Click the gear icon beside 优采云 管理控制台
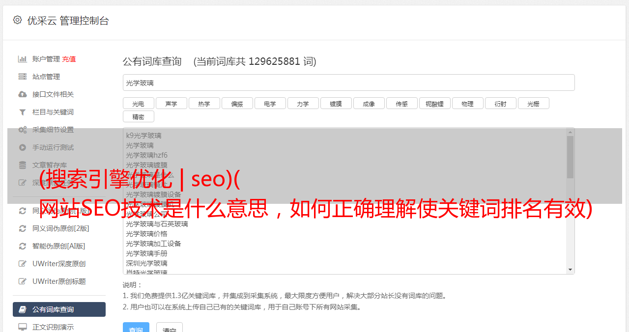 click(17, 20)
